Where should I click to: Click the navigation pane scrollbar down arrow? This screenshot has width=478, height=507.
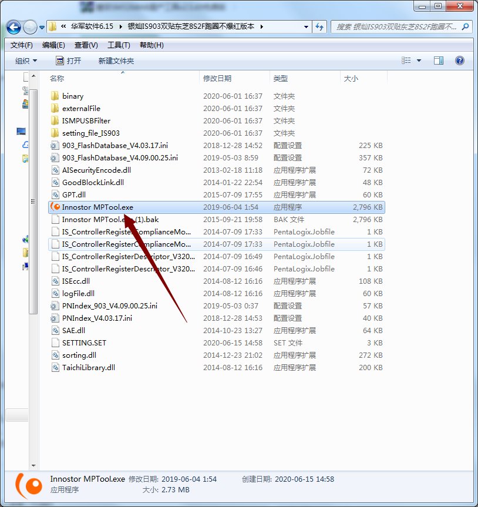[x=33, y=466]
